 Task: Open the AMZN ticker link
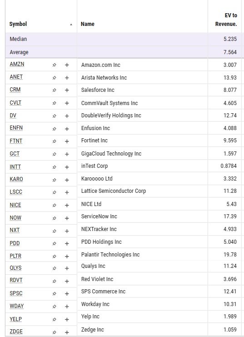[x=17, y=64]
